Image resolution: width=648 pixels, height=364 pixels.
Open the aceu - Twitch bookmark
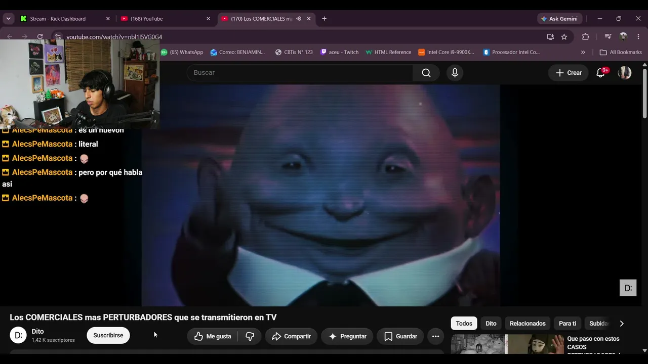pos(339,52)
